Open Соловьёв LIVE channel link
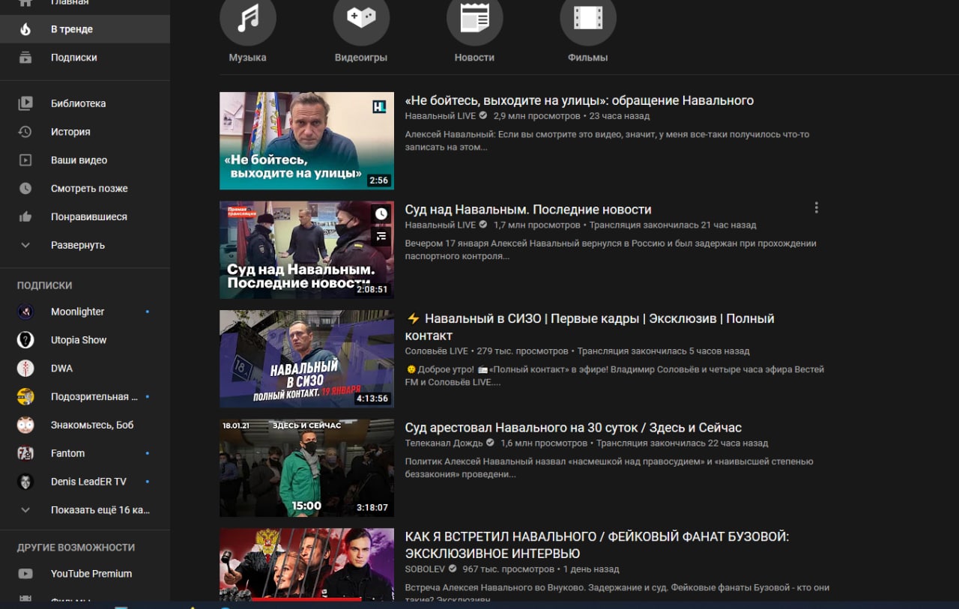 436,351
